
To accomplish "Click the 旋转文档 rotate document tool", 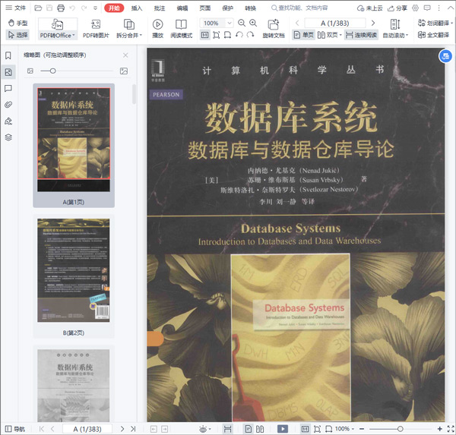I will point(274,29).
